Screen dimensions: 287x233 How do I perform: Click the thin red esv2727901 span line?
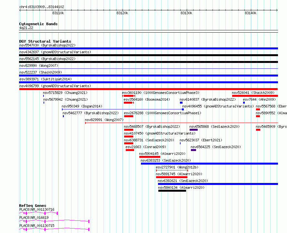click(x=172, y=170)
